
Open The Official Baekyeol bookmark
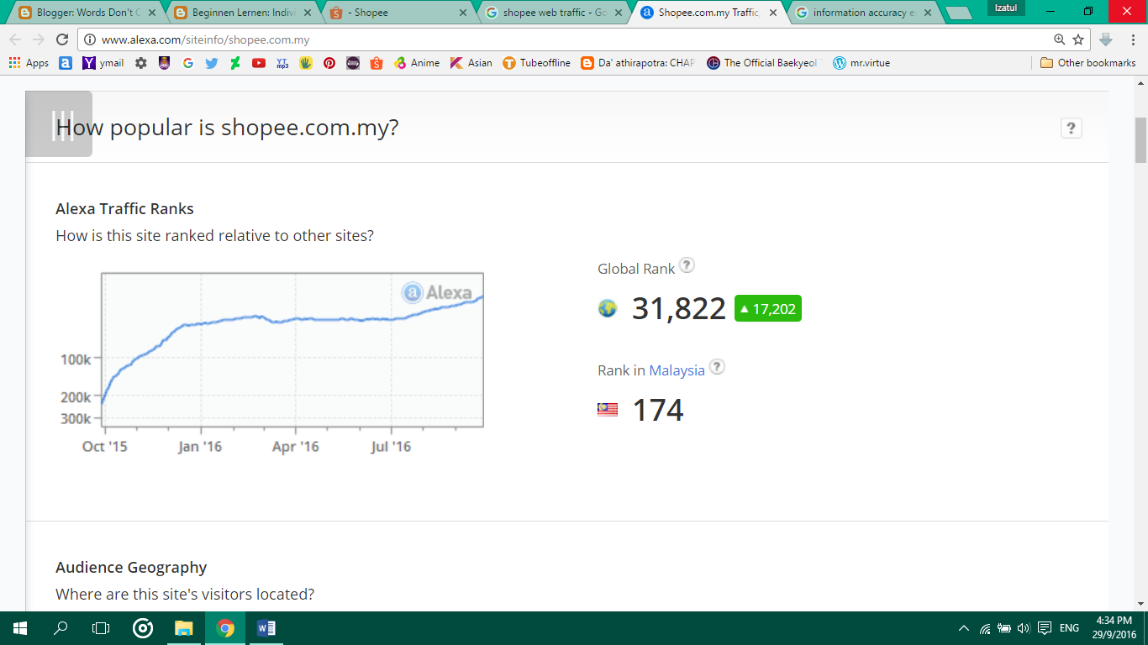(x=762, y=63)
